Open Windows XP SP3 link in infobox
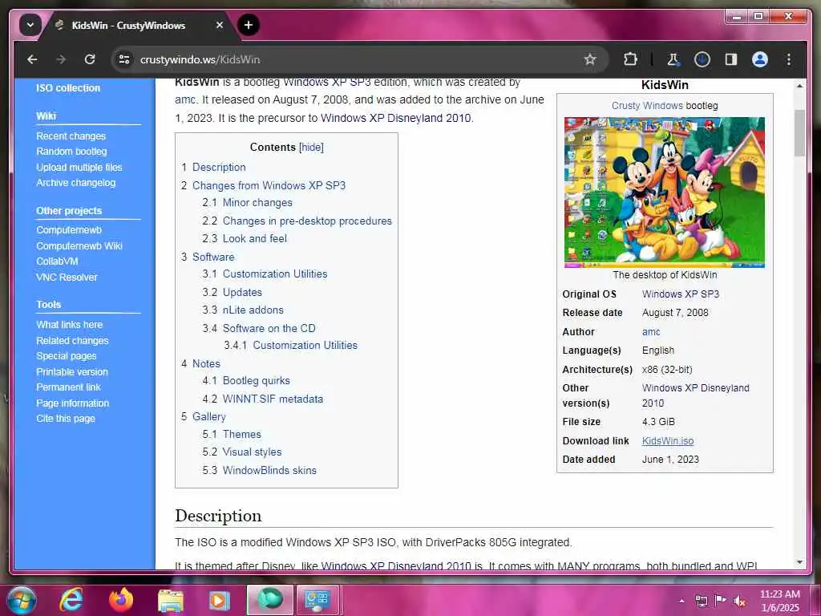 tap(680, 294)
